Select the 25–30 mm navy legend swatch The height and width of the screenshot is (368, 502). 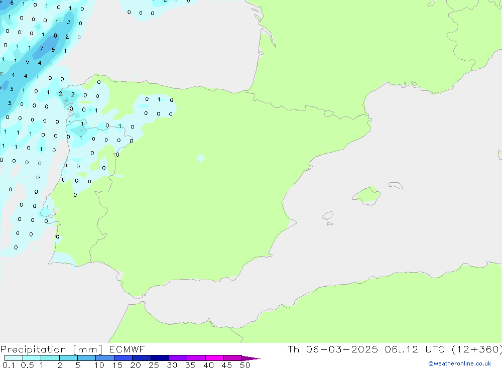coord(160,358)
